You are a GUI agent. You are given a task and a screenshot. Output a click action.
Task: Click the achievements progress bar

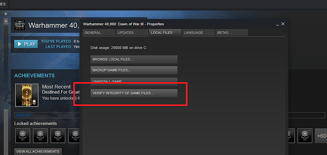[x=170, y=115]
